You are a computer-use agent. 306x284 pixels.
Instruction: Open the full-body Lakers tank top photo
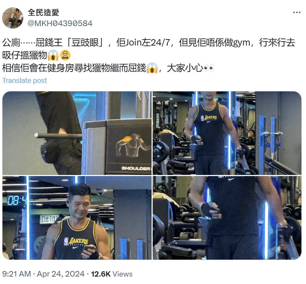227,133
